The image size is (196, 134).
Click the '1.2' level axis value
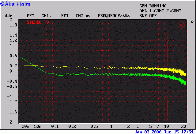click(x=13, y=40)
